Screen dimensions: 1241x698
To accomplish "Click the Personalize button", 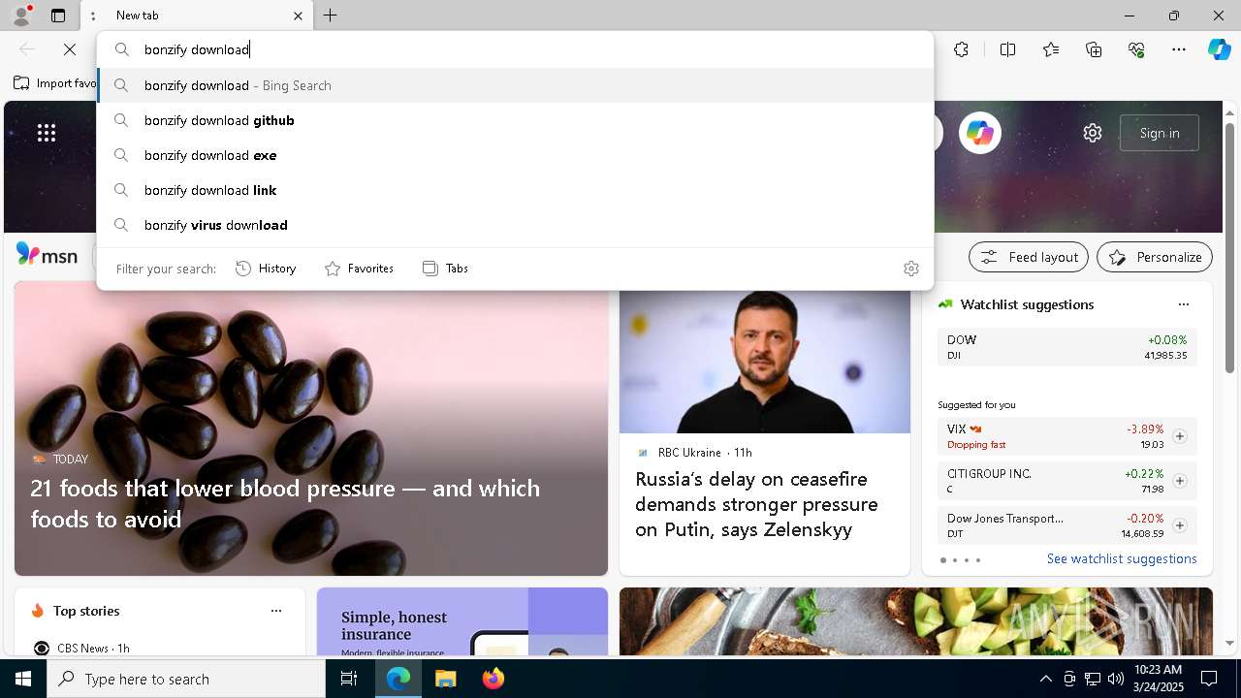I will 1155,257.
